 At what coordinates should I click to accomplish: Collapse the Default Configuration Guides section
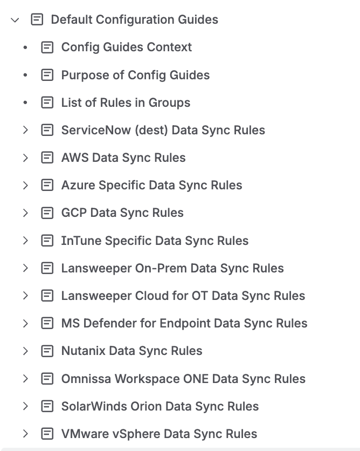tap(15, 20)
